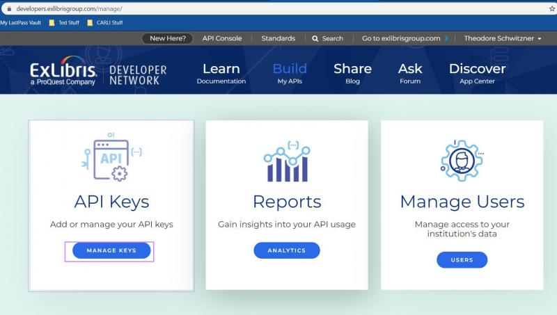Click the Manage Keys button

pos(111,250)
